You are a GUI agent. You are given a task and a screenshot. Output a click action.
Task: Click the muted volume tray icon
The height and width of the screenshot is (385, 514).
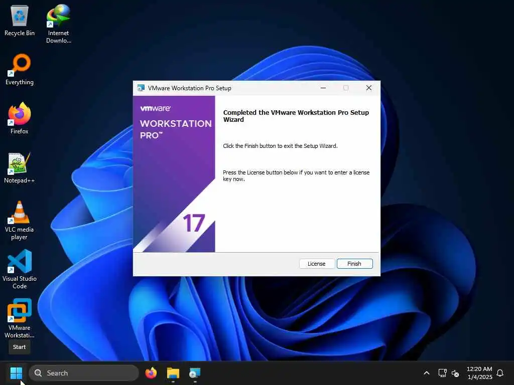[x=455, y=373]
